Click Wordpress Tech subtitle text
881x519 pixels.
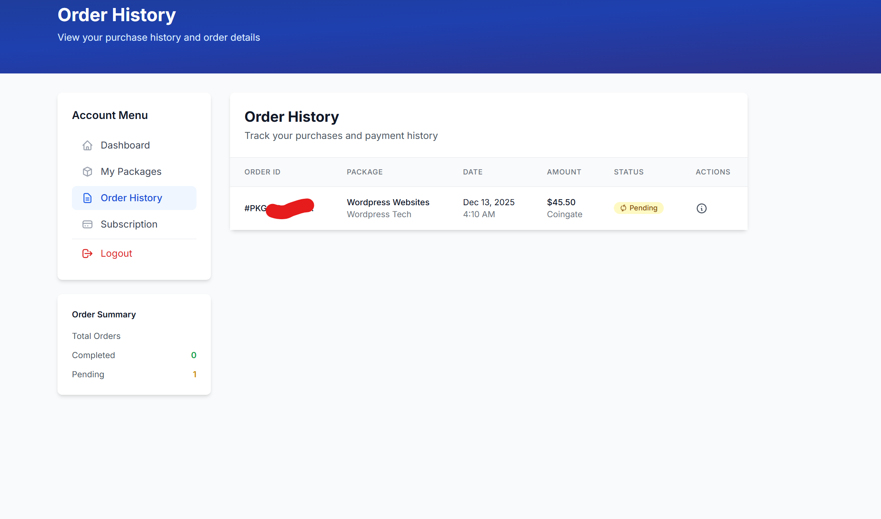click(x=379, y=214)
